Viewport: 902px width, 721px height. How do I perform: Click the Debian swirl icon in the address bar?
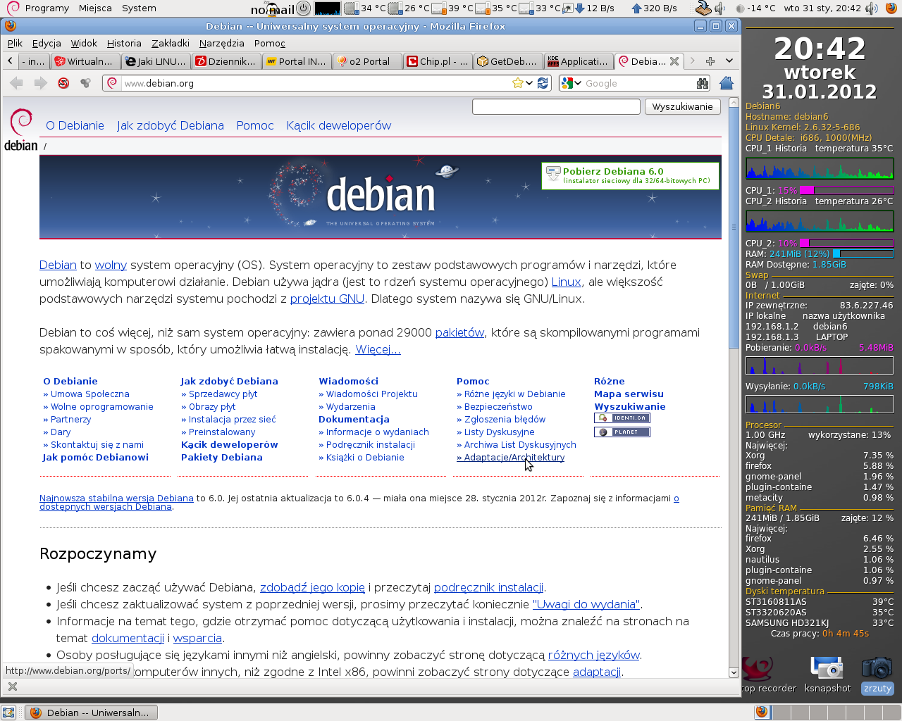coord(111,83)
